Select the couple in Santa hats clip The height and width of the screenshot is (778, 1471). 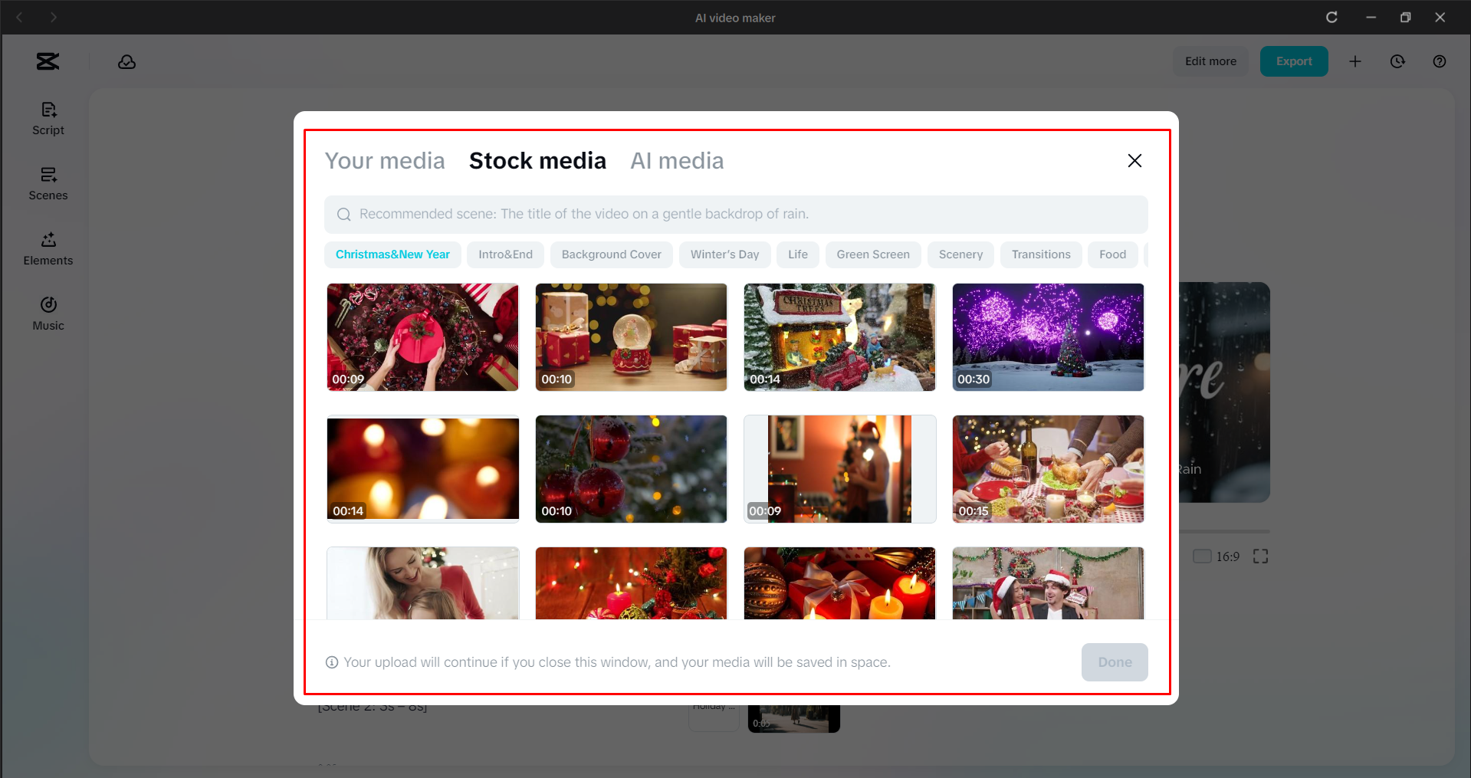click(840, 469)
